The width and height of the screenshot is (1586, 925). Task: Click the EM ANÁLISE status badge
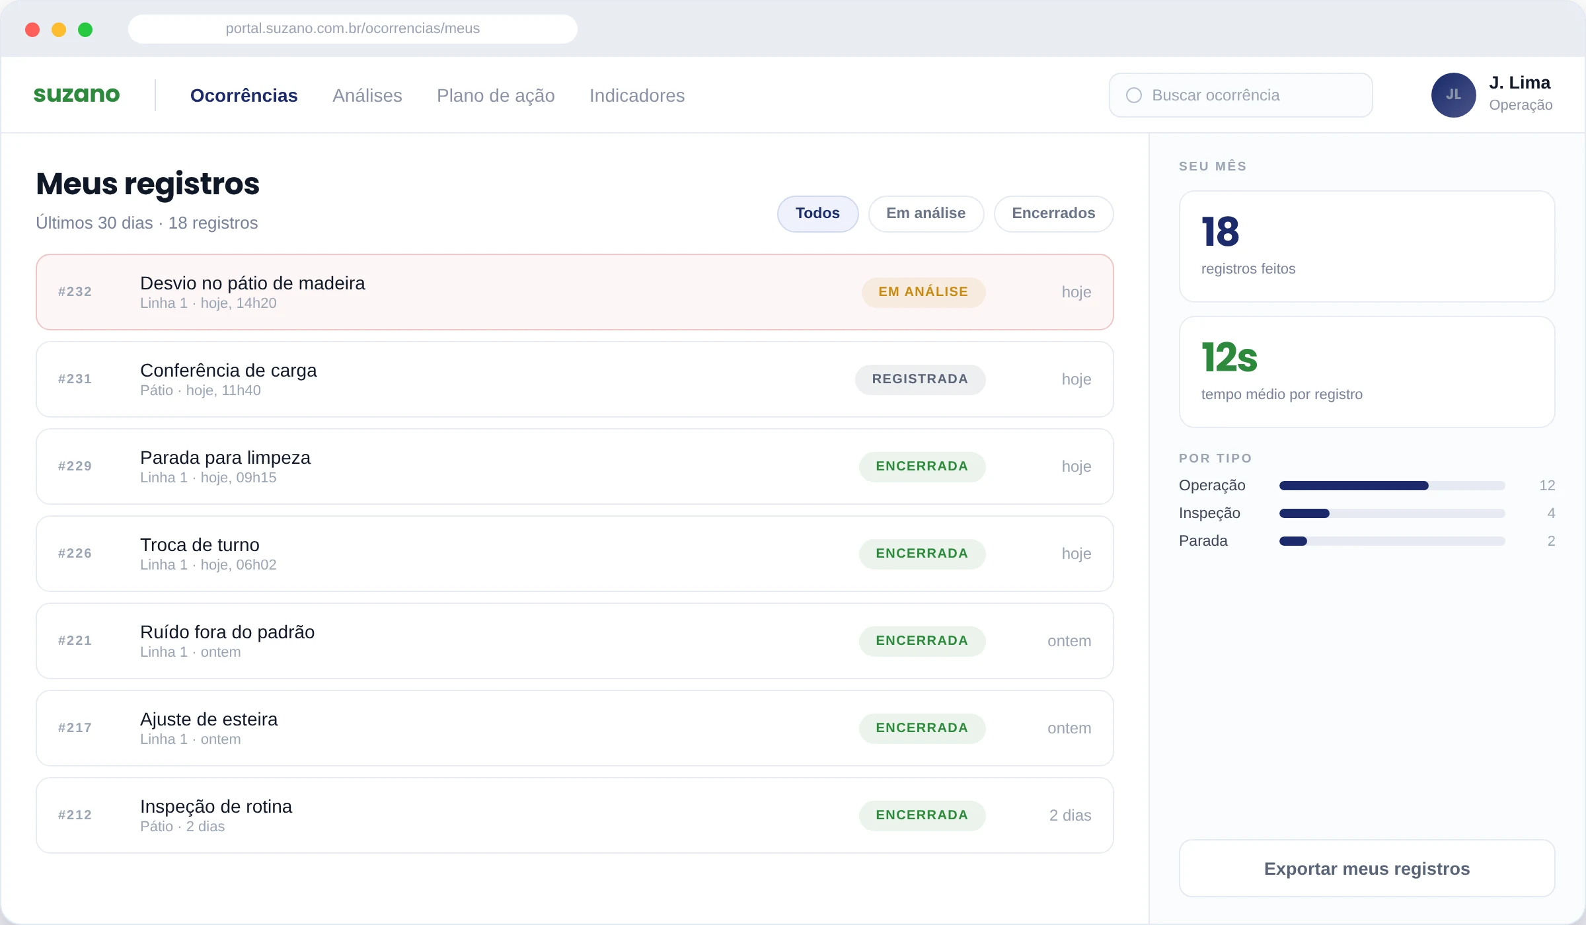(923, 292)
